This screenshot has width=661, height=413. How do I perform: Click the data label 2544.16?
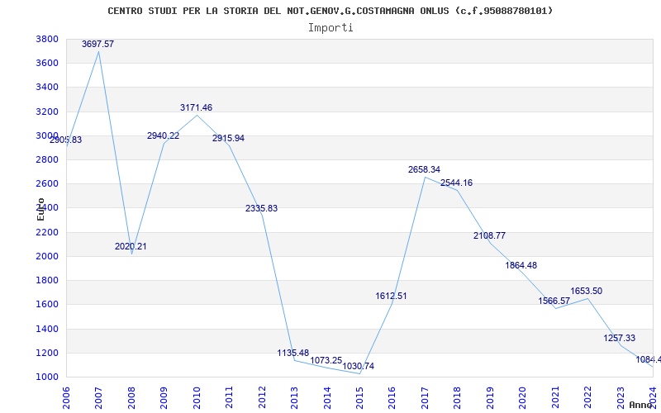click(x=457, y=183)
